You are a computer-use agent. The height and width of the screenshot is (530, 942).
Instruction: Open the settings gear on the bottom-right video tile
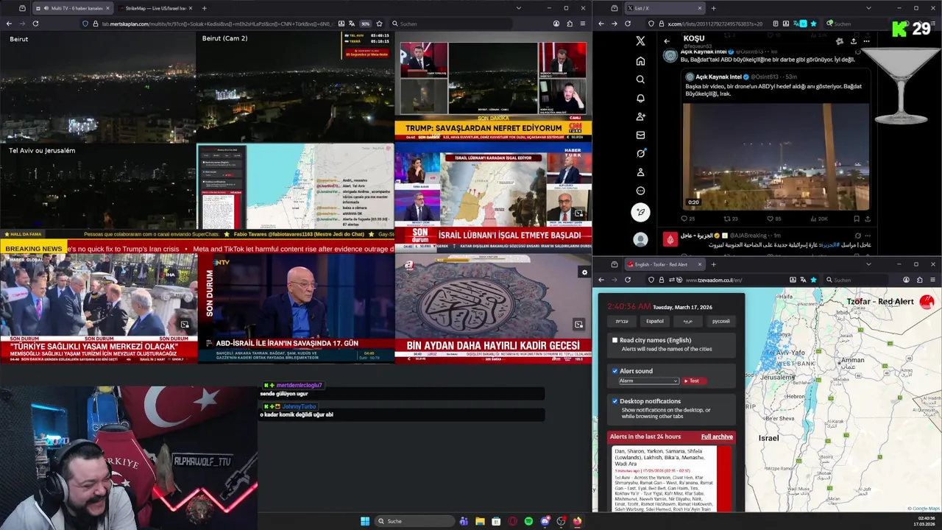click(584, 272)
